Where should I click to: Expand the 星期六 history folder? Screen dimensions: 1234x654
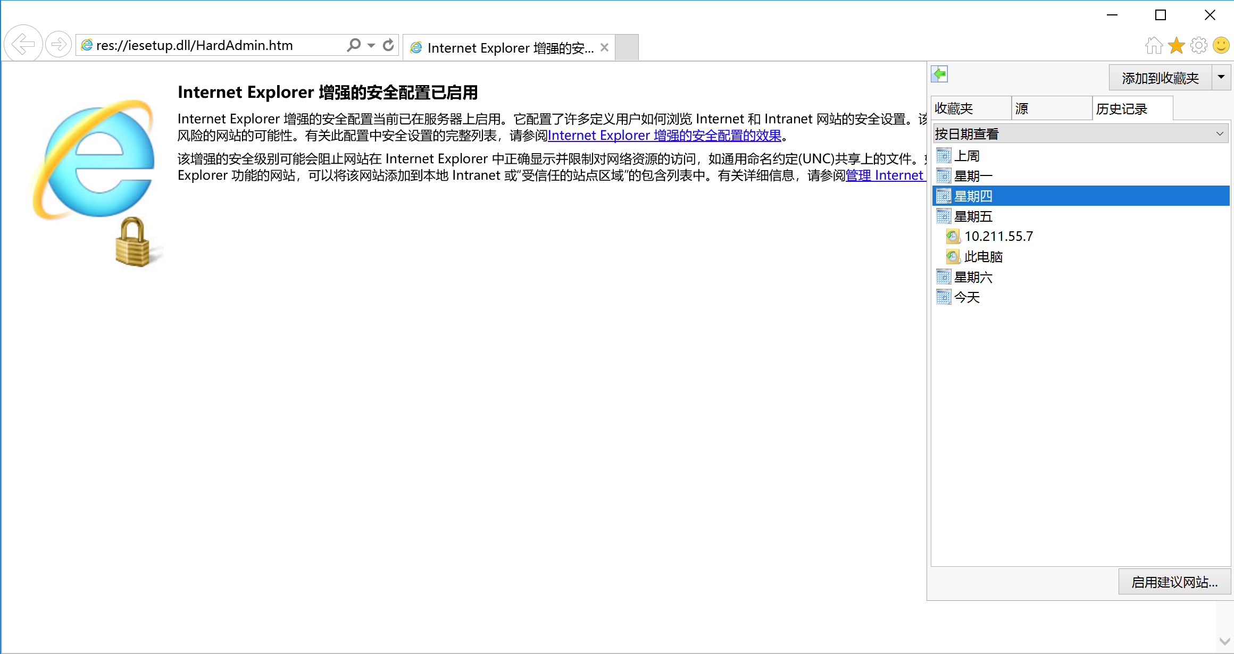click(x=973, y=277)
